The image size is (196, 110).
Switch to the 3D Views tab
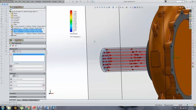click(x=25, y=100)
